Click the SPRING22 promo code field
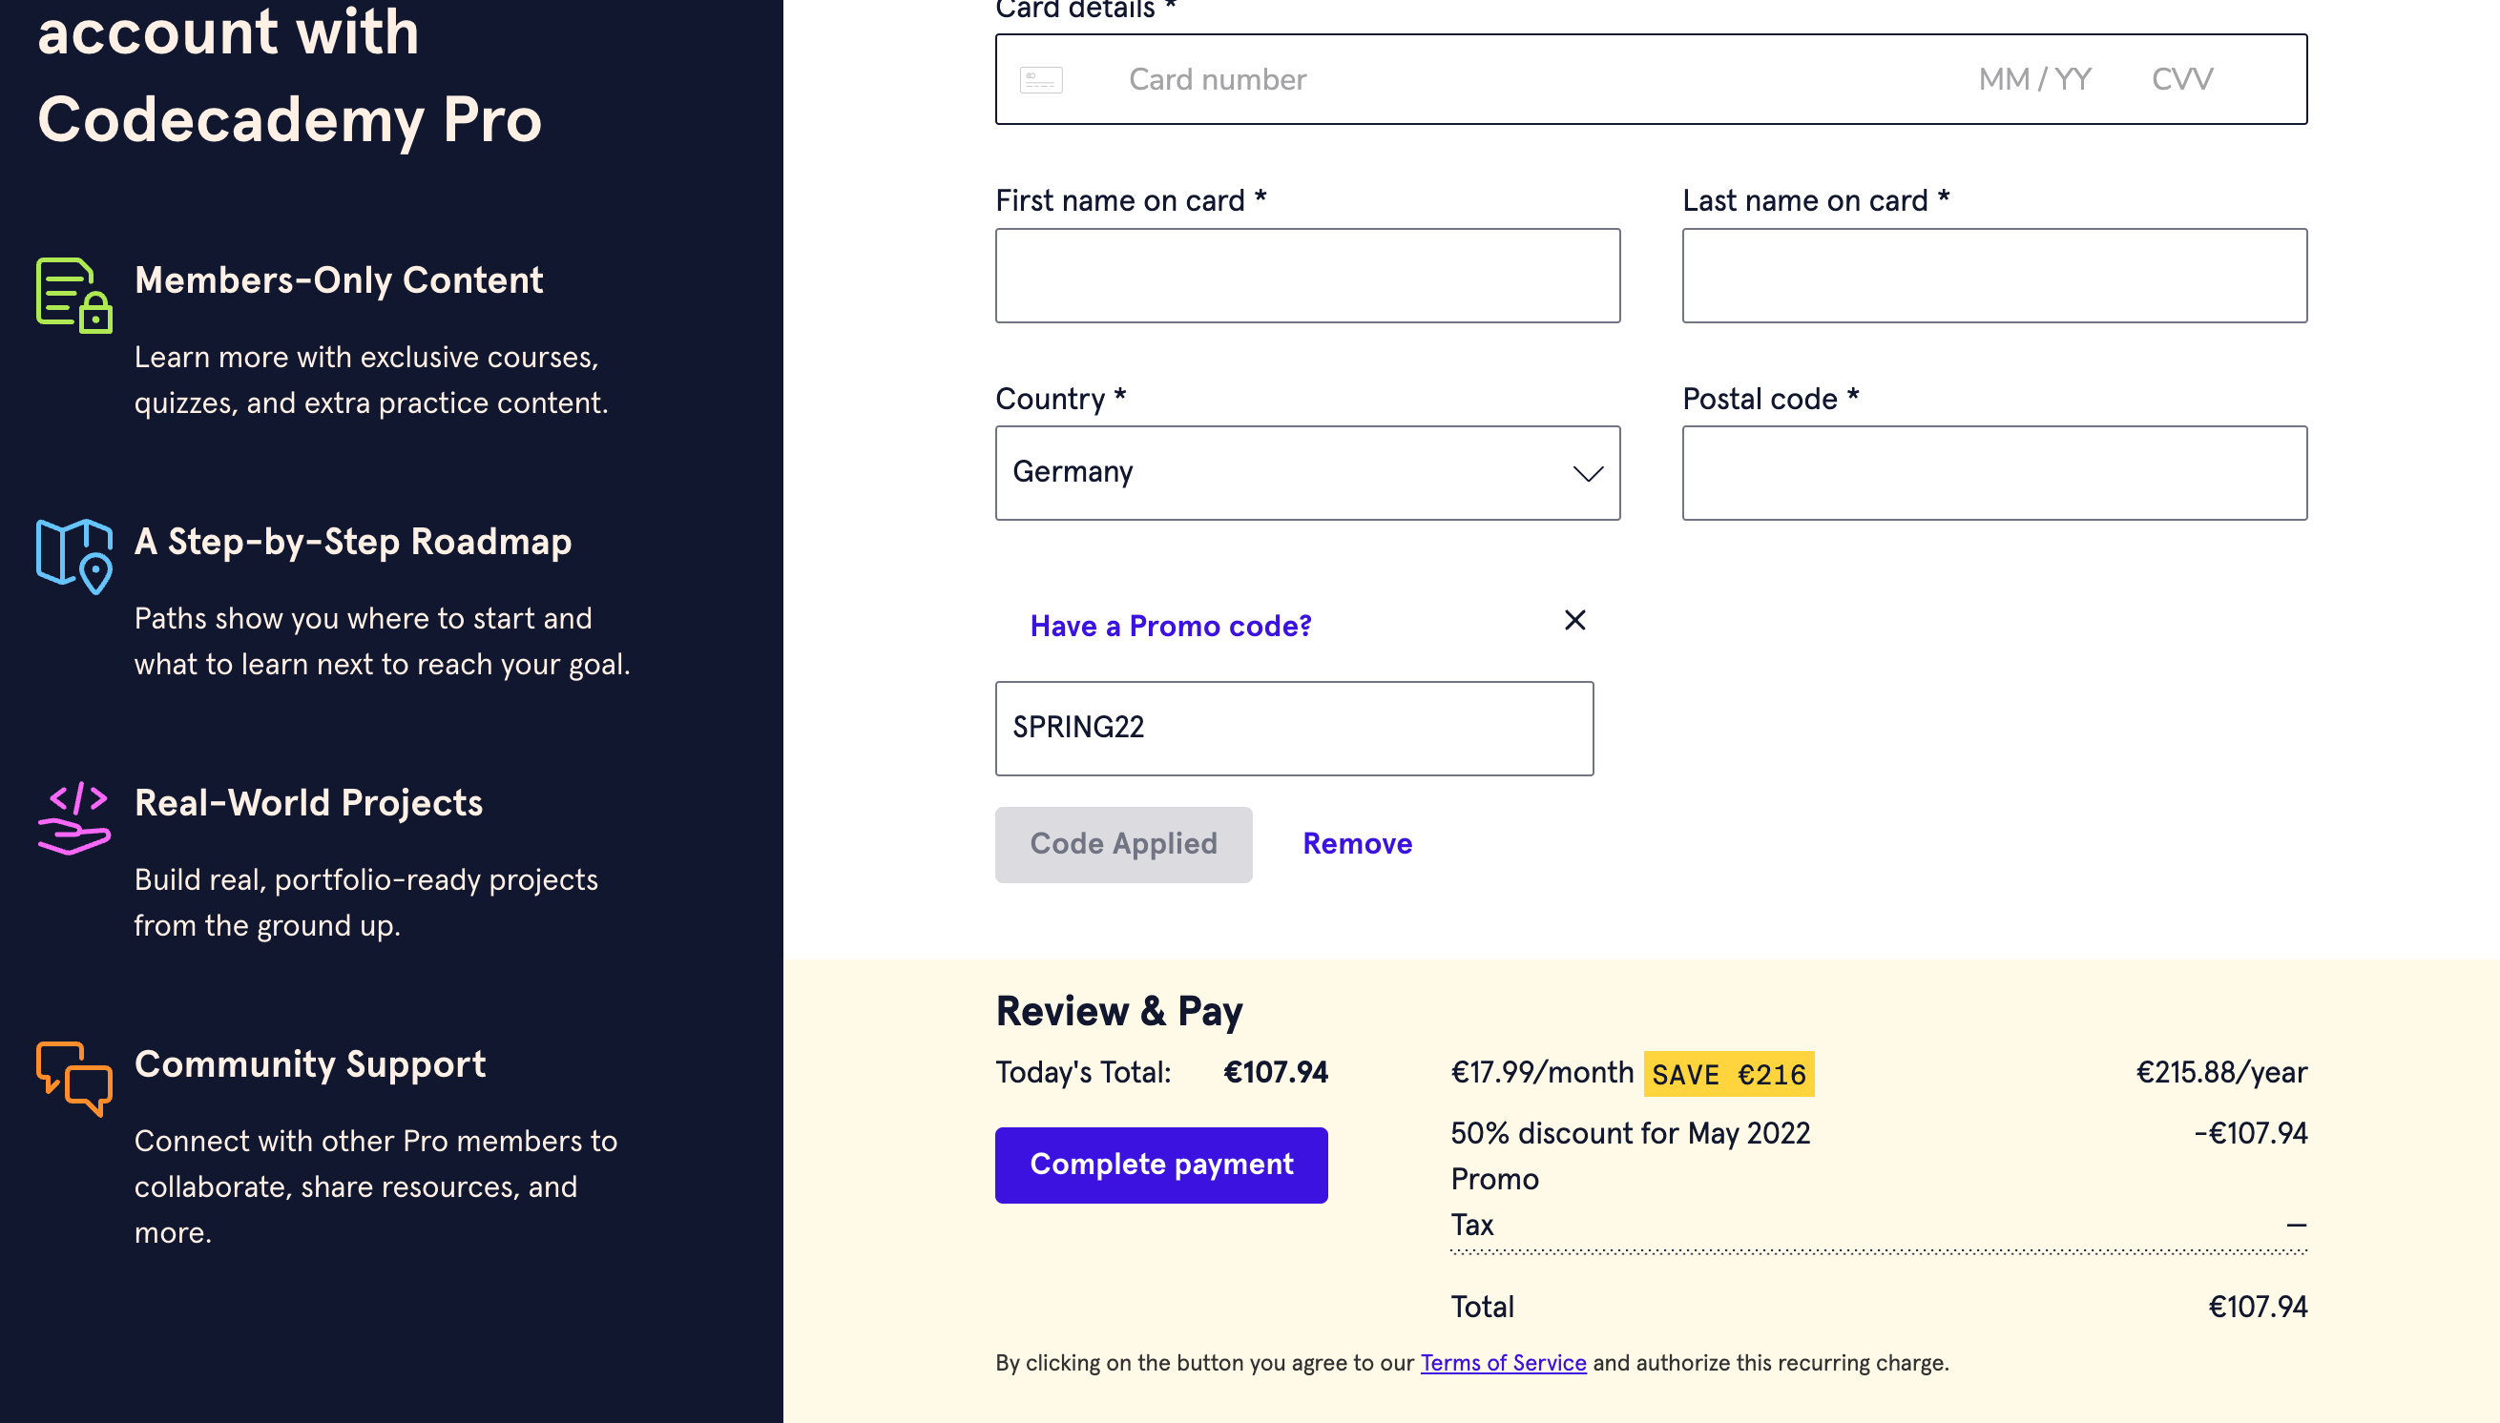The height and width of the screenshot is (1423, 2500). point(1294,728)
